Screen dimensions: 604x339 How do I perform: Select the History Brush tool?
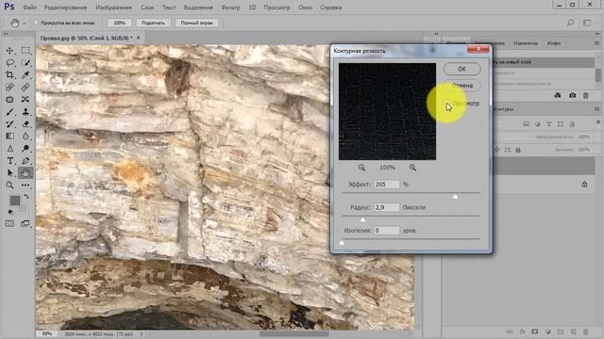click(10, 124)
